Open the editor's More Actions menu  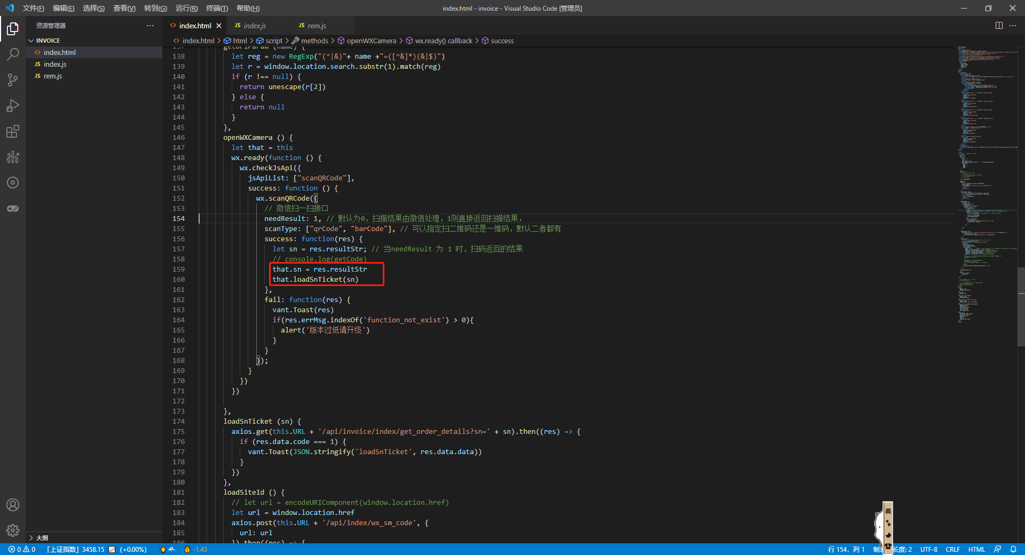point(1013,26)
